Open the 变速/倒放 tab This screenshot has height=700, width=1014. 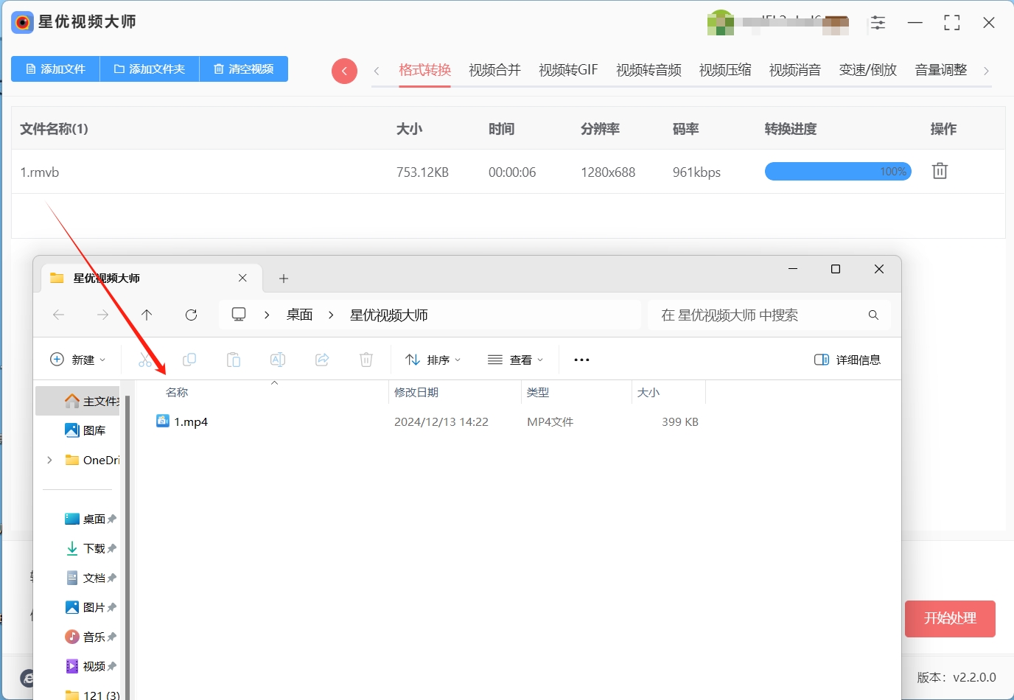[x=868, y=70]
